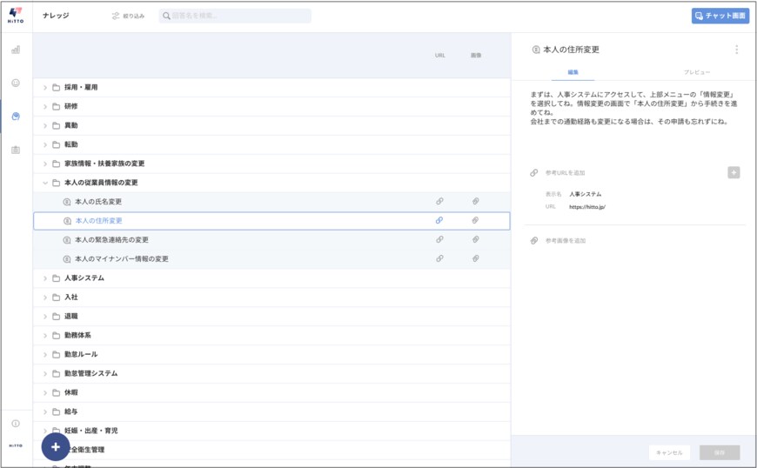Select the 編集 tab
Screen dimensions: 757x468
pos(573,72)
